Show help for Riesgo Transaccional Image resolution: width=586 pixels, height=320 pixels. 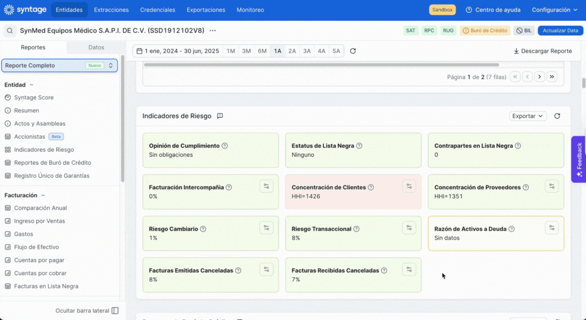[x=357, y=229]
